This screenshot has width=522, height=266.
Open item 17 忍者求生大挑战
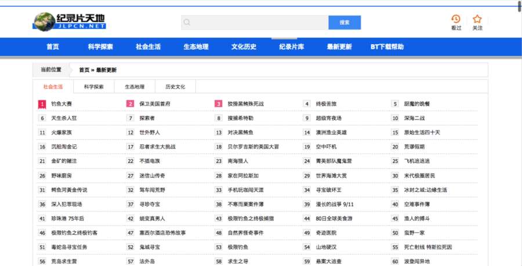click(157, 147)
